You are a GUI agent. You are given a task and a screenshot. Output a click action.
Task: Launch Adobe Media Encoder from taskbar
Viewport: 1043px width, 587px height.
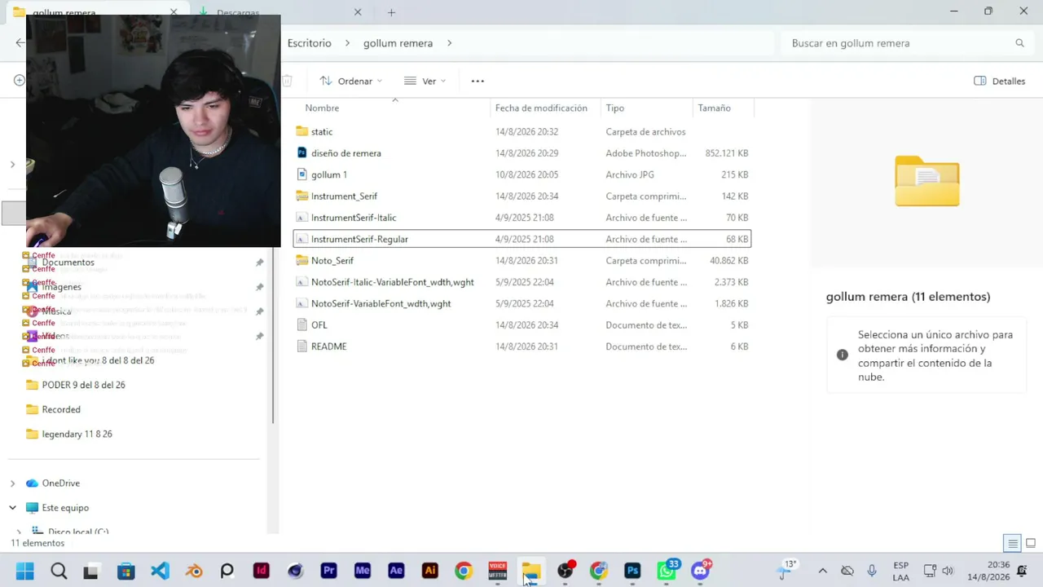[x=363, y=571]
